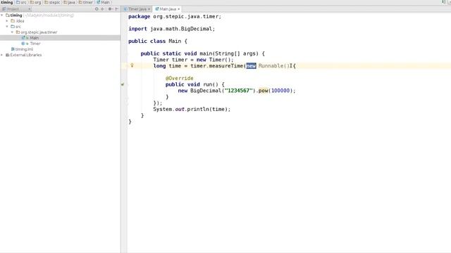The width and height of the screenshot is (451, 253).
Task: Click the 'measureTime' method call
Action: point(225,66)
